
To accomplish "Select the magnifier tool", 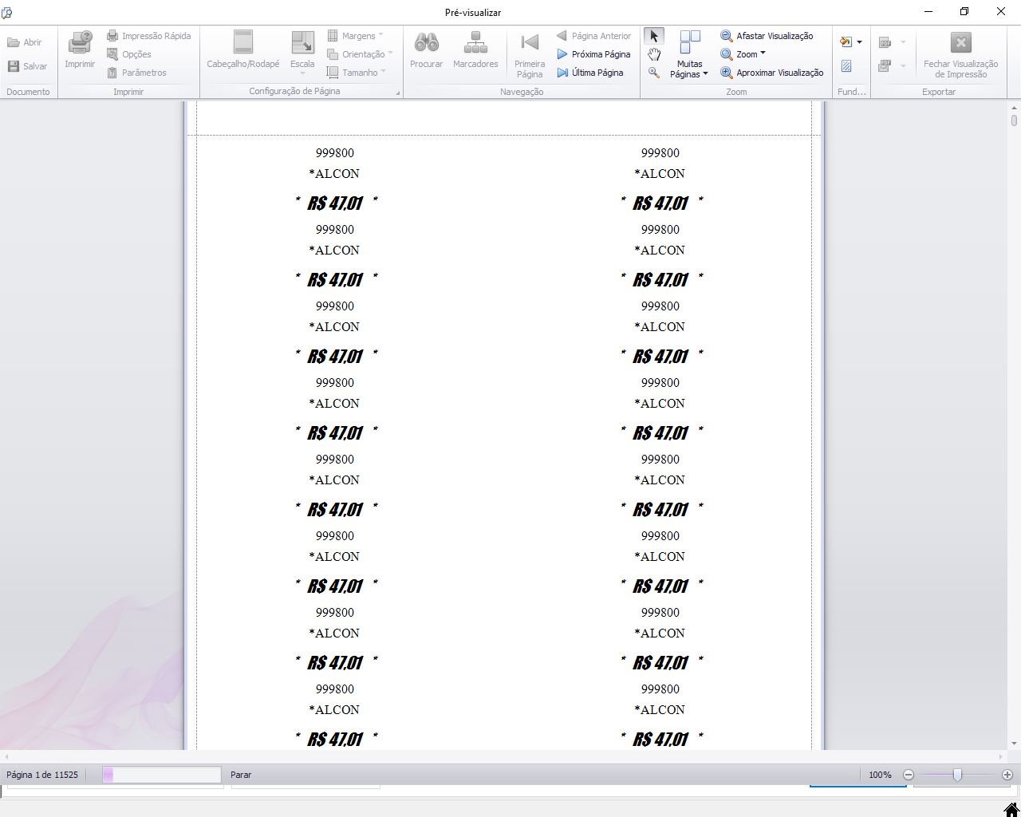I will tap(654, 73).
